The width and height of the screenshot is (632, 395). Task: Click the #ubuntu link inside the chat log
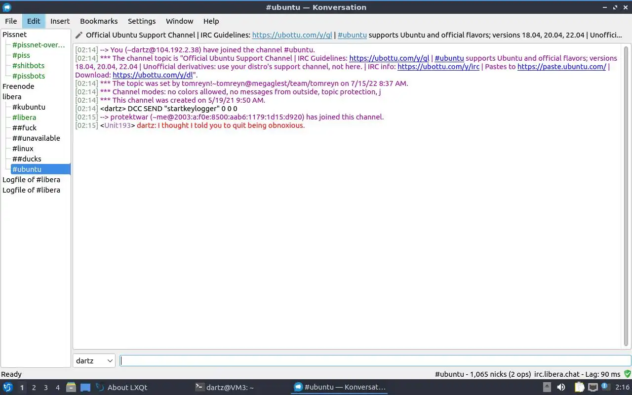click(449, 58)
